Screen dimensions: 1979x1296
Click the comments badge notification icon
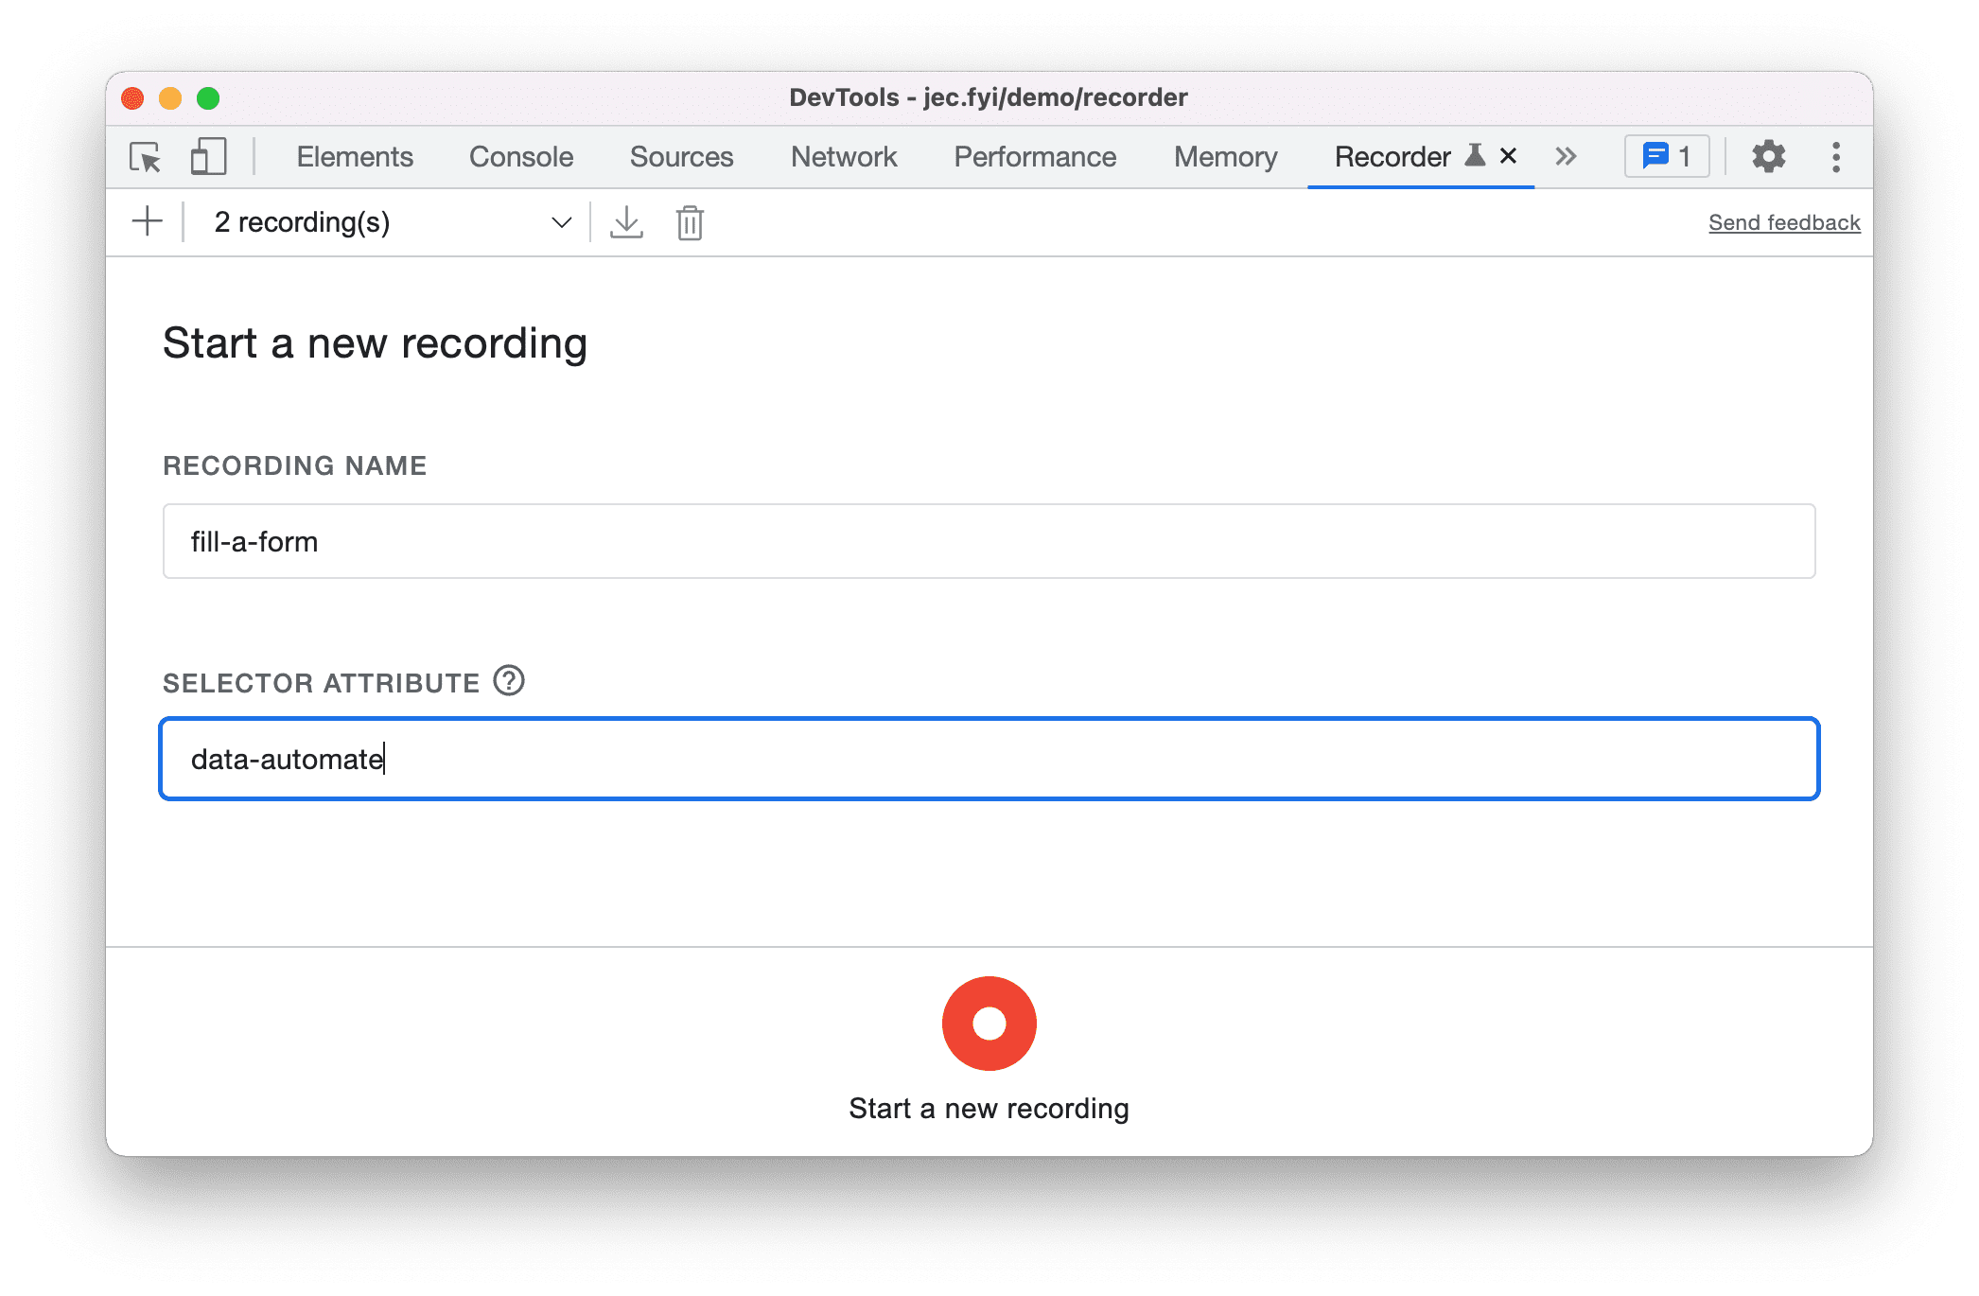[x=1667, y=158]
